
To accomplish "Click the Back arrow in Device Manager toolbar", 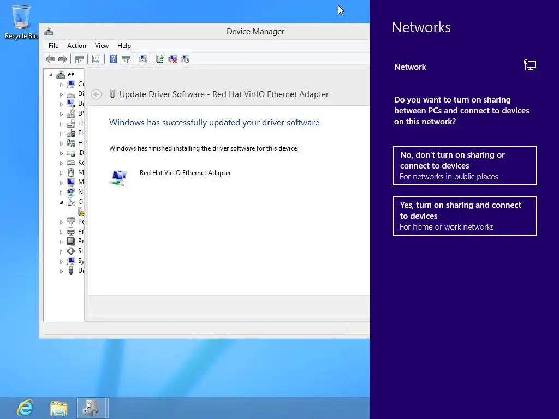I will [50, 59].
